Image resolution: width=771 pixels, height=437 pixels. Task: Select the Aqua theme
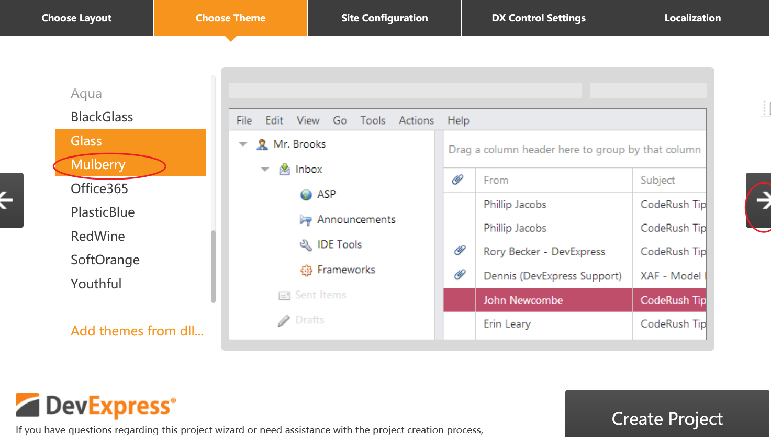tap(86, 93)
